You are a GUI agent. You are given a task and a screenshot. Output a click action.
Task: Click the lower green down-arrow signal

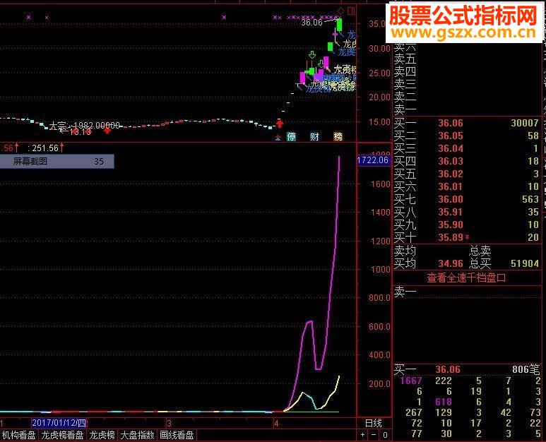coord(321,64)
